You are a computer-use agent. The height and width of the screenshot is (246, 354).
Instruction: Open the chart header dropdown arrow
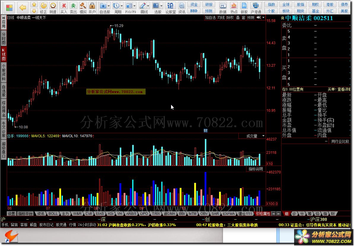(x=264, y=17)
